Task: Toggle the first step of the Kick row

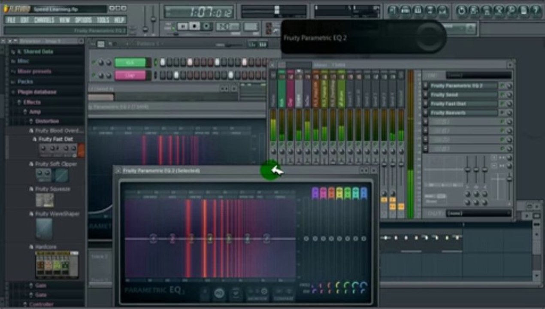Action: pos(162,62)
